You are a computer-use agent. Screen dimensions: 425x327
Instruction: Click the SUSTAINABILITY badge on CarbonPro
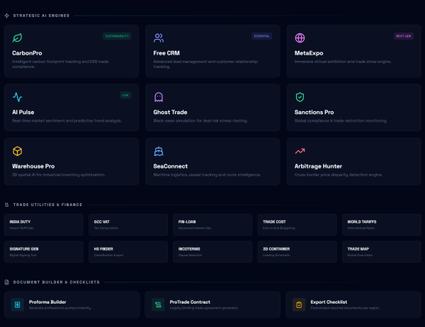[x=117, y=36]
